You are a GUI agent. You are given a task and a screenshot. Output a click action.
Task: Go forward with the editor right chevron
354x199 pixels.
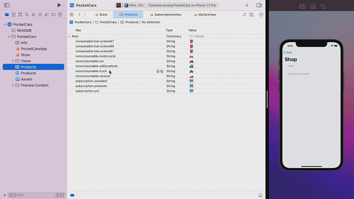point(85,15)
